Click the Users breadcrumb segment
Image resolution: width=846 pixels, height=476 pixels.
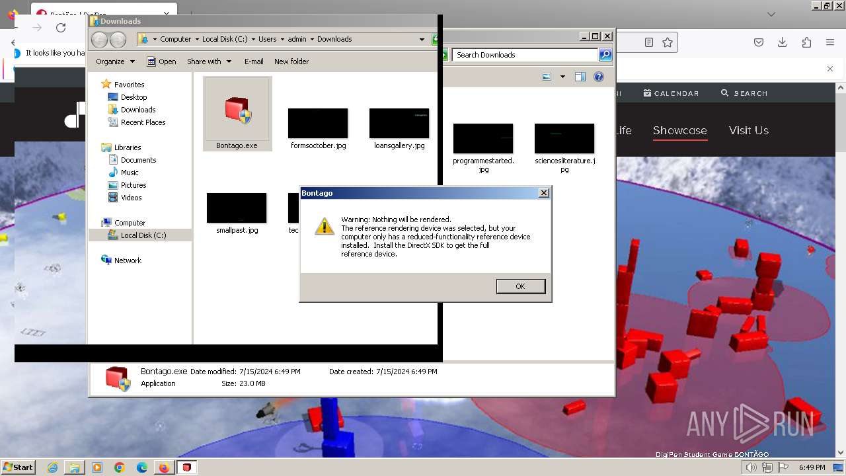coord(267,39)
